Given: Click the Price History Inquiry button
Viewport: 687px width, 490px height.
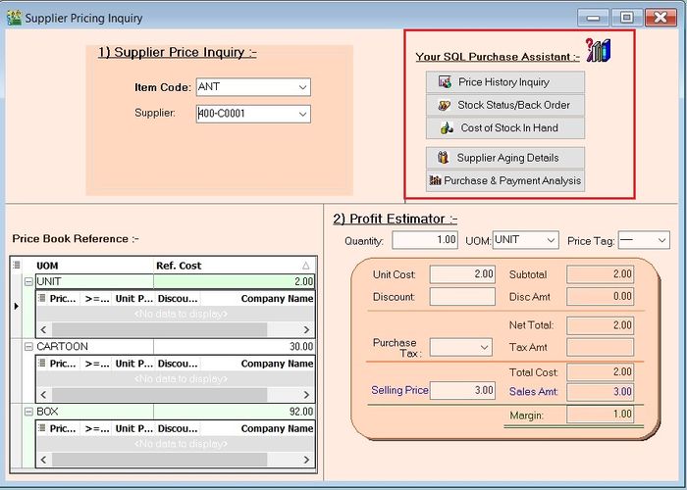Looking at the screenshot, I should click(504, 82).
